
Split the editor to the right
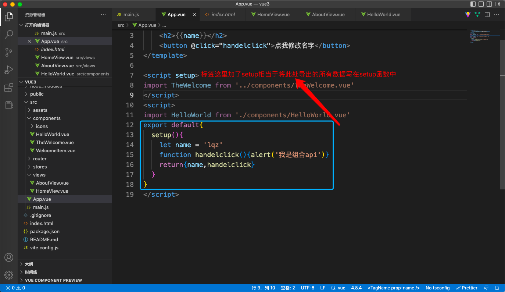pyautogui.click(x=487, y=15)
